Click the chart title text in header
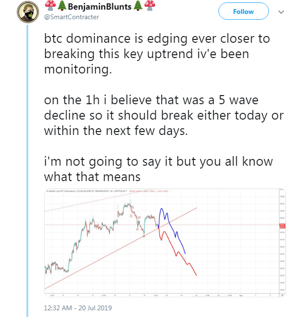 tap(82, 192)
